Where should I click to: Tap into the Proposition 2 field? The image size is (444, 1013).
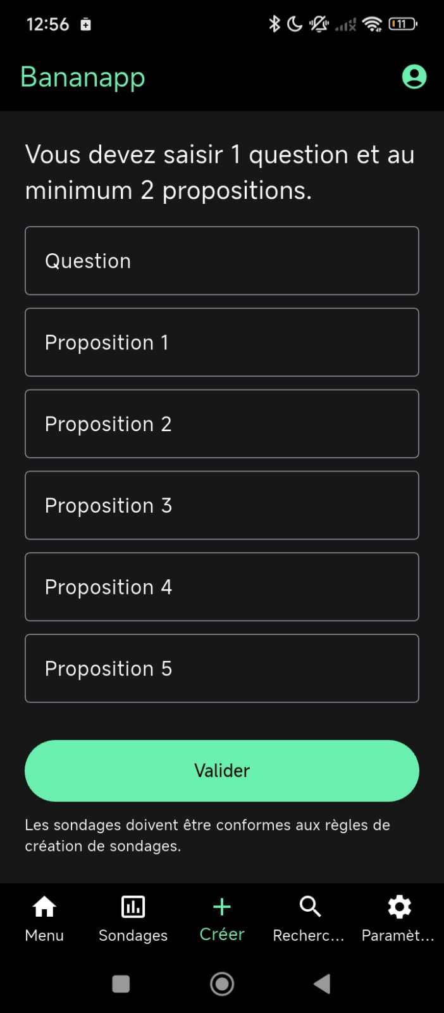pyautogui.click(x=222, y=424)
